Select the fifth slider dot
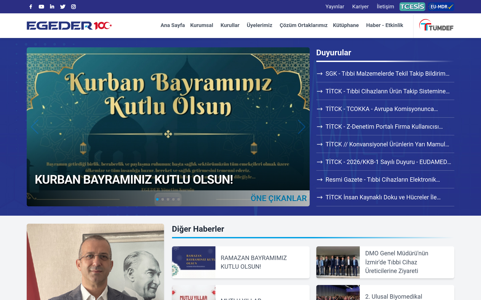481x300 pixels. coord(179,199)
